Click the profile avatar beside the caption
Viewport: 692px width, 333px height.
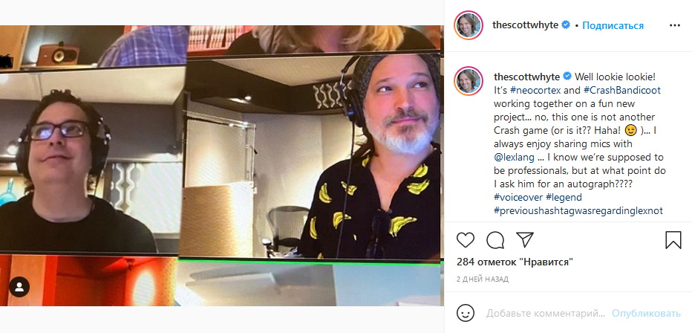tap(469, 81)
